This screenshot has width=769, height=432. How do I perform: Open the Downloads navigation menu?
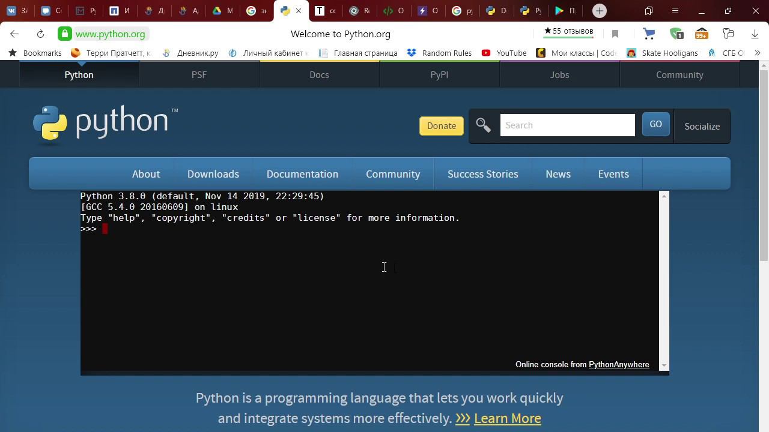coord(213,174)
